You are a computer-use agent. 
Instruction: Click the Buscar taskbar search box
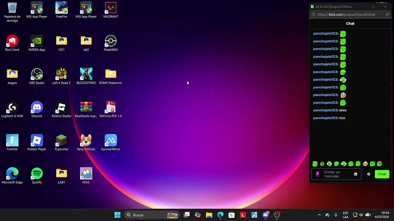click(x=152, y=215)
